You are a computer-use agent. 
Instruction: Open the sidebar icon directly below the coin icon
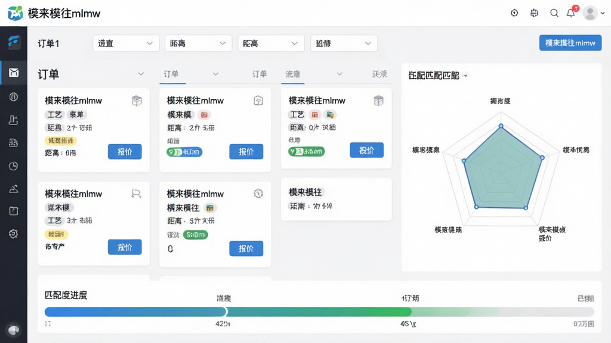14,120
